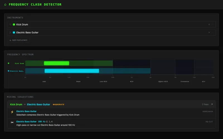Click the SIDECHAIN tag label
The width and height of the screenshot is (223, 139).
point(208,111)
